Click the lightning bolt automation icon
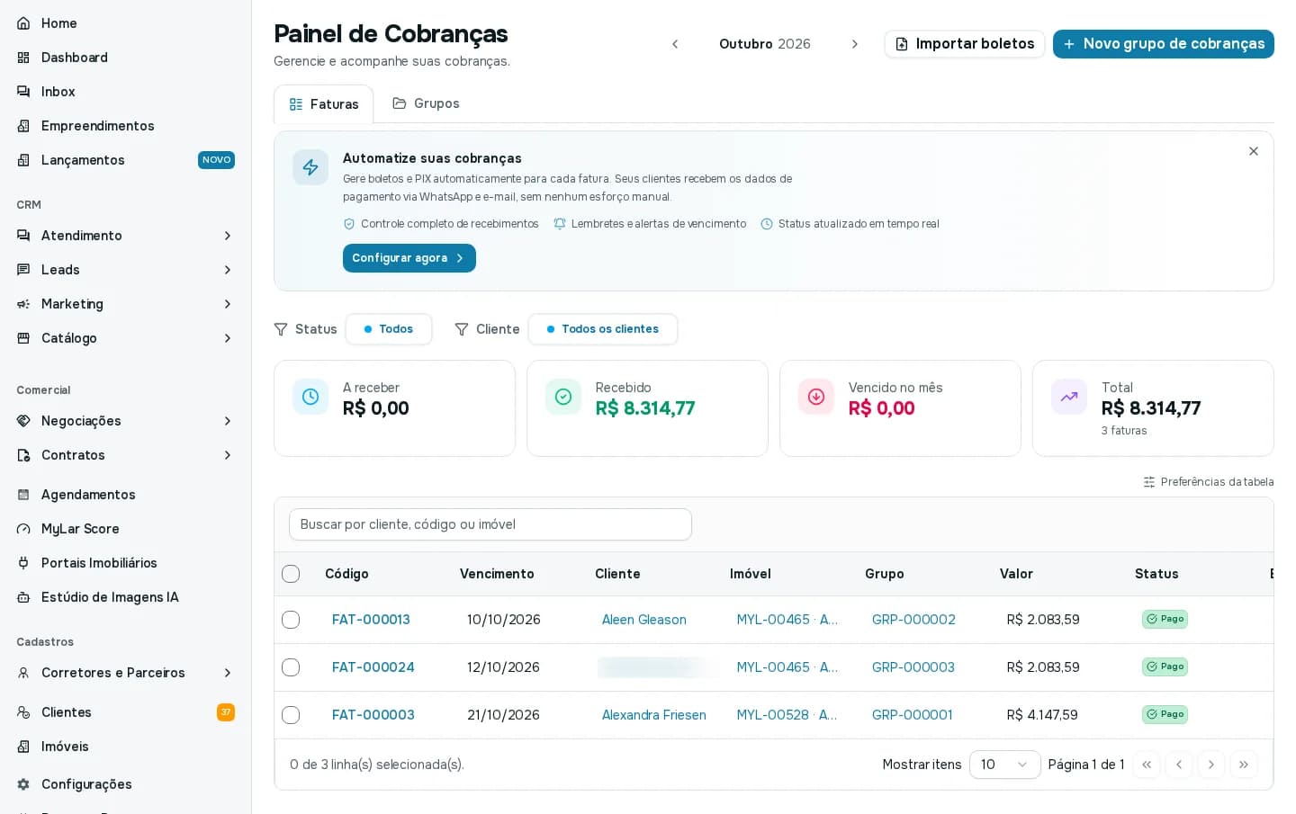This screenshot has height=814, width=1296. click(x=310, y=167)
